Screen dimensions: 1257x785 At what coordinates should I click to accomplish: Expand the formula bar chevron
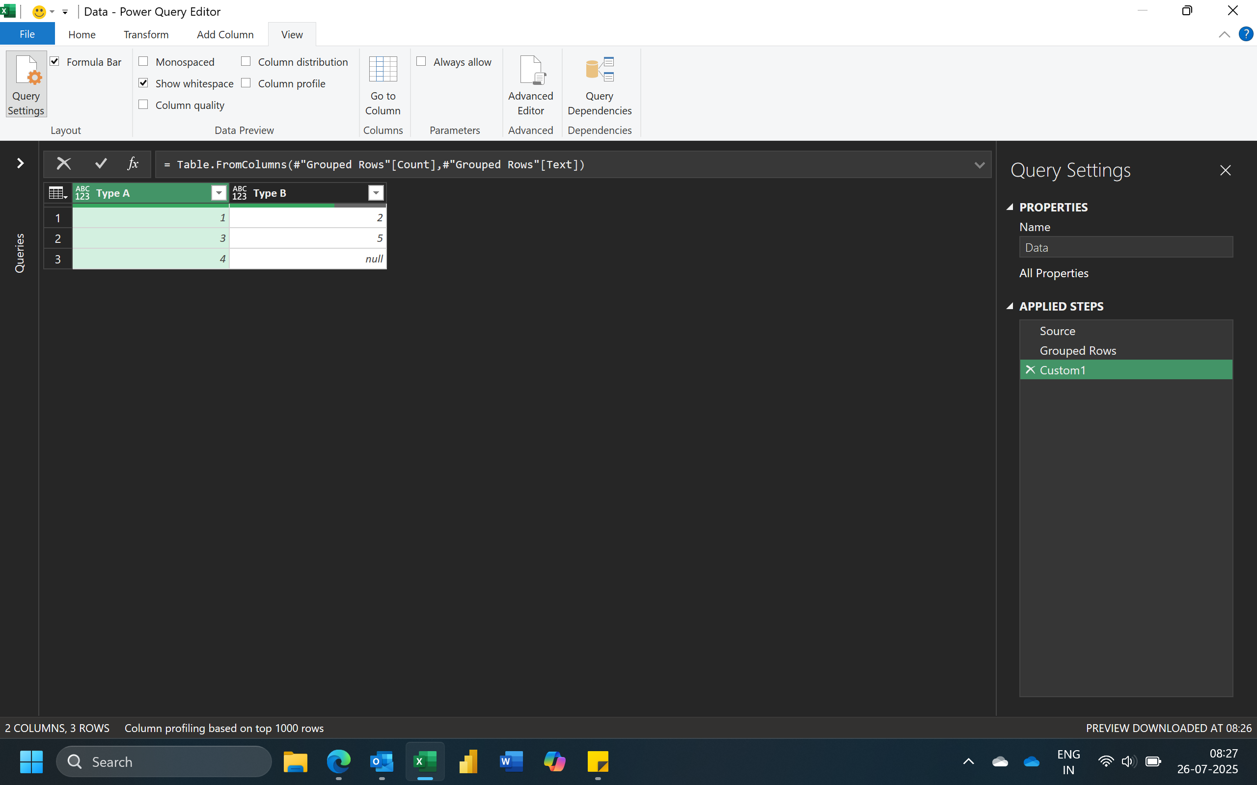point(979,165)
